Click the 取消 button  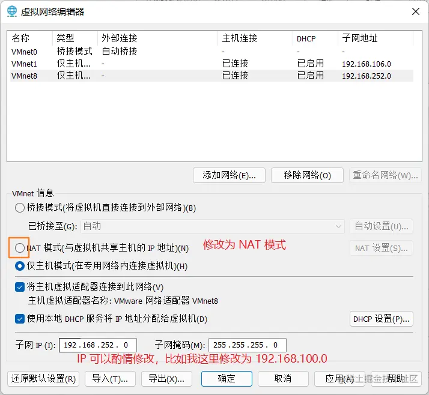tap(283, 379)
